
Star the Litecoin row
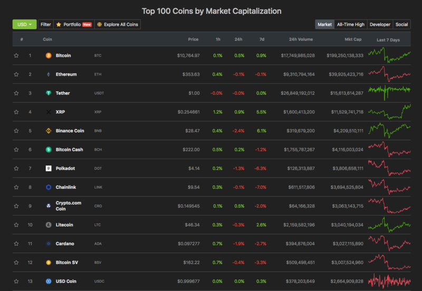pos(16,225)
